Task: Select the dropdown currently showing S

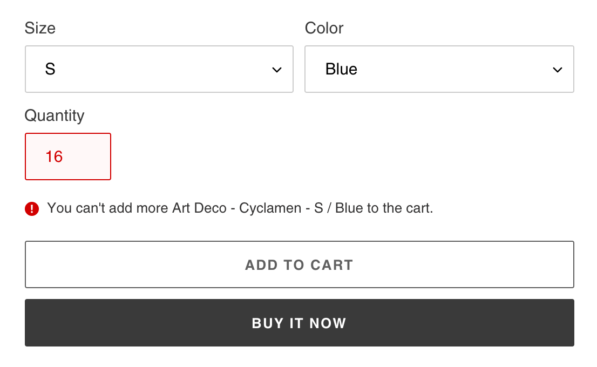Action: coord(159,69)
